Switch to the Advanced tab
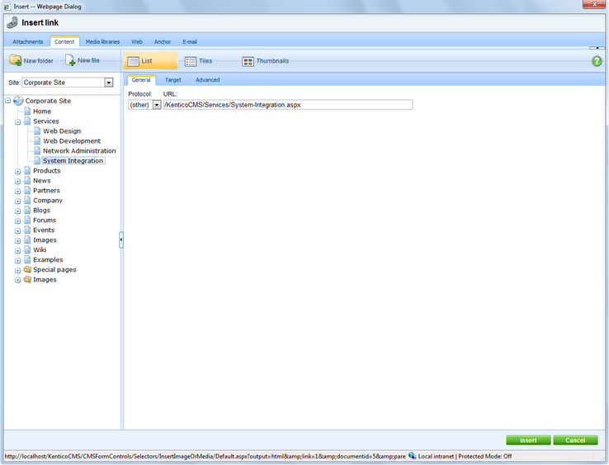Viewport: 609px width, 465px height. click(207, 80)
